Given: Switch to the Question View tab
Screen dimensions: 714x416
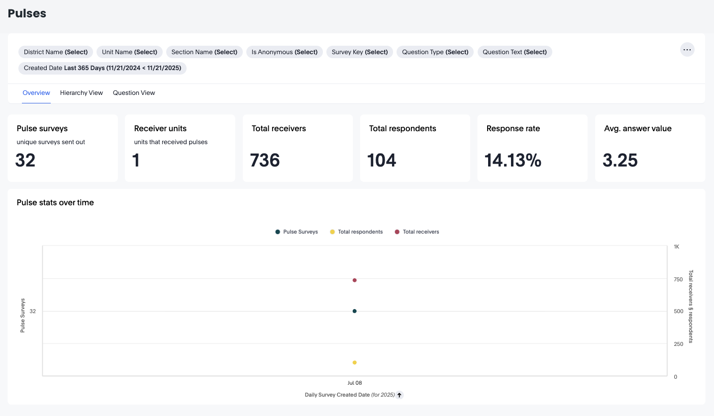Looking at the screenshot, I should pyautogui.click(x=134, y=93).
